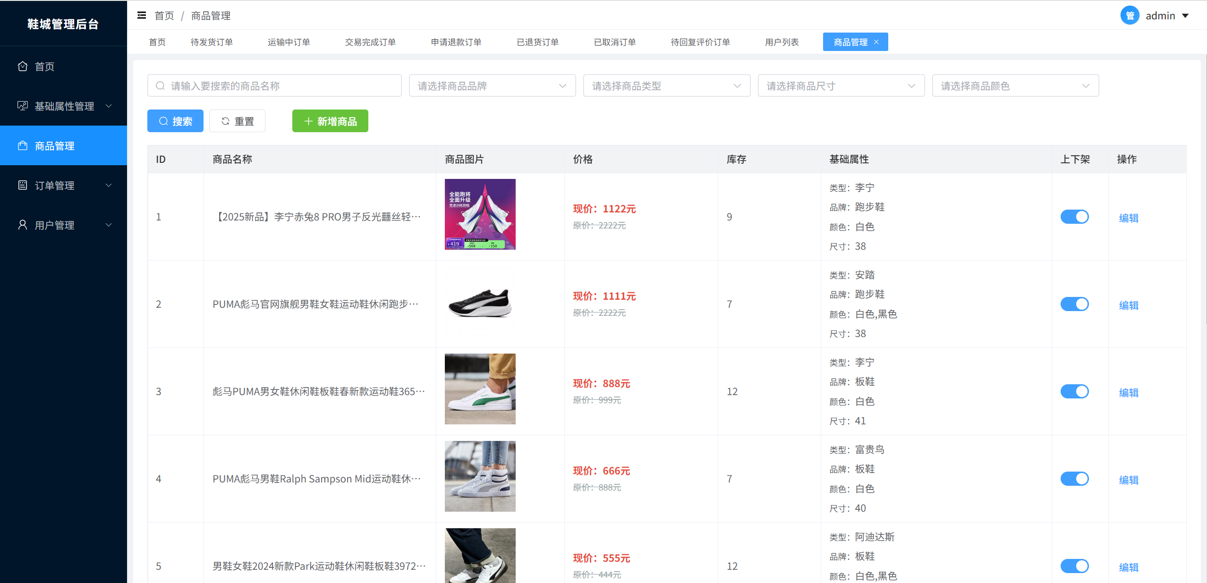1207x583 pixels.
Task: Open the 请选择商品品牌 dropdown
Action: 492,86
